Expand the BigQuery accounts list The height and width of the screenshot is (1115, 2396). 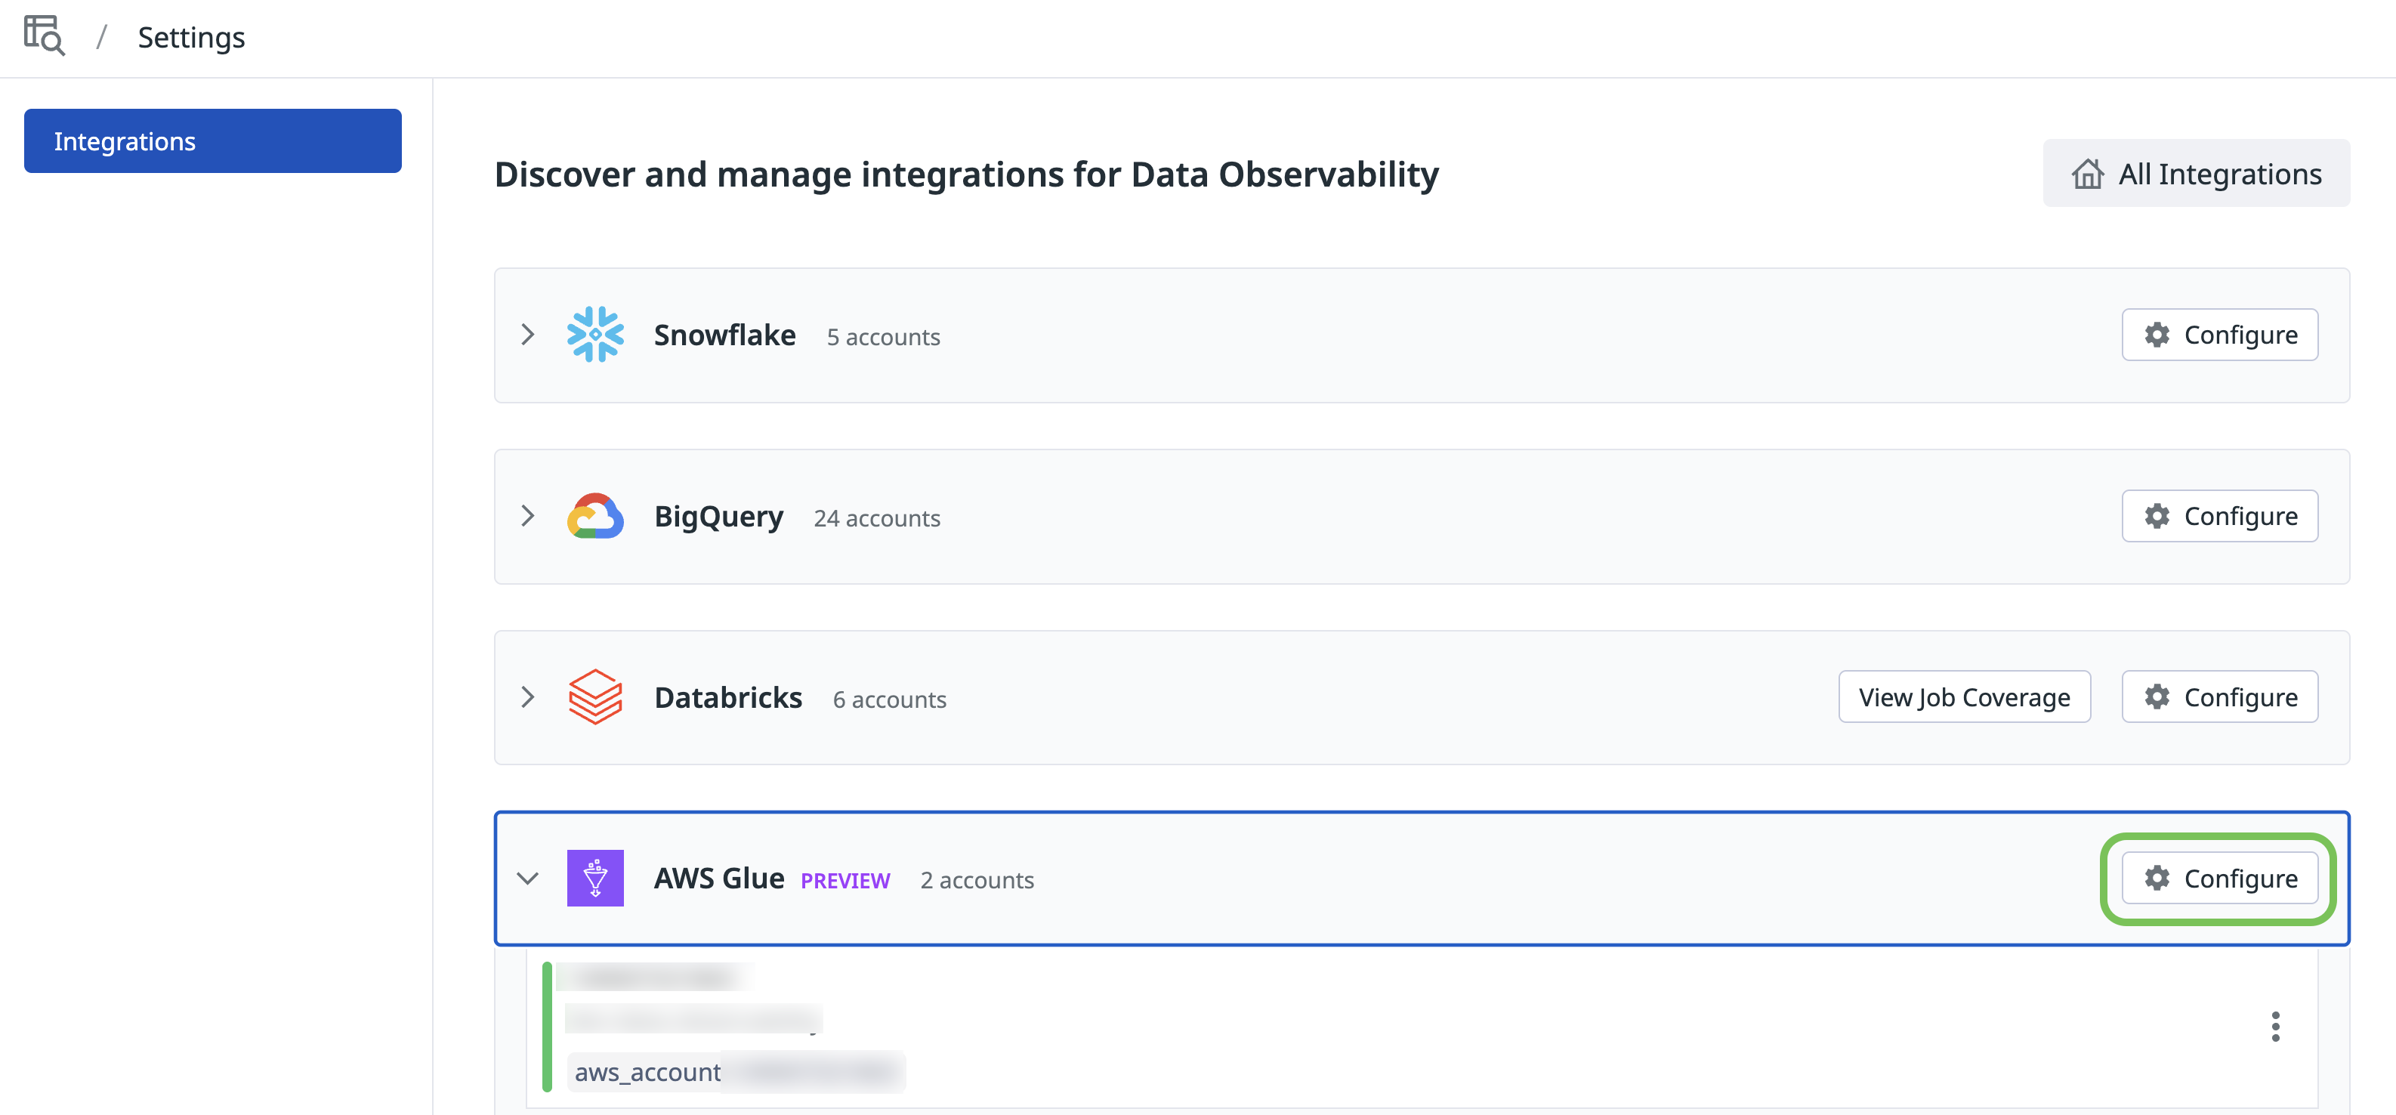click(x=527, y=516)
